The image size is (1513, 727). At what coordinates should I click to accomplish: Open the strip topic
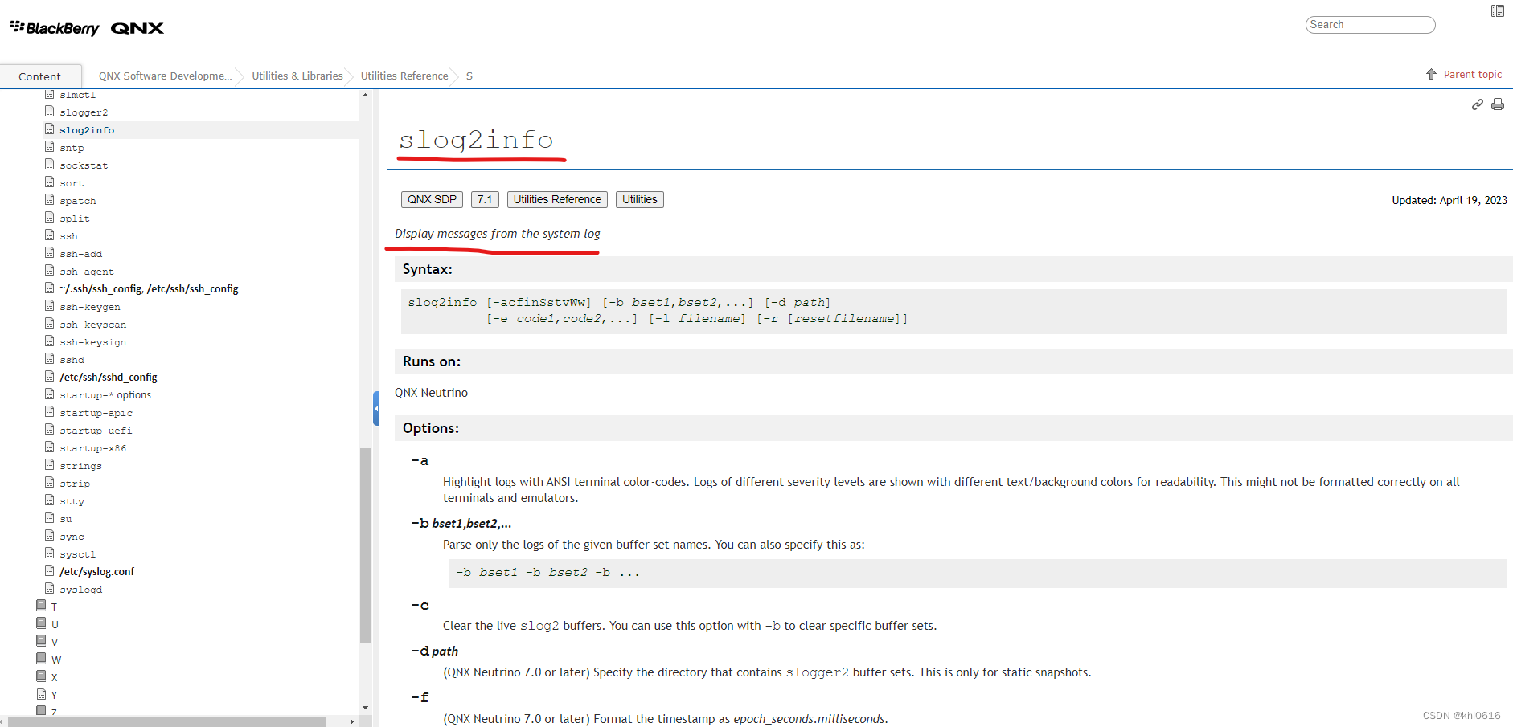pos(75,484)
